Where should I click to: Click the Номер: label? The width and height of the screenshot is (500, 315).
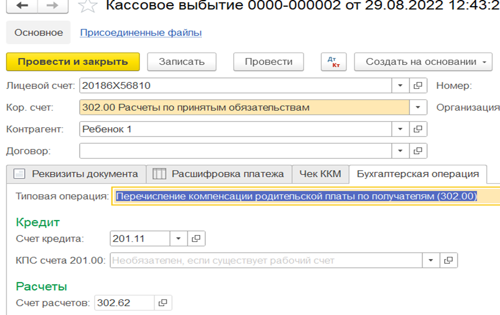tap(454, 86)
